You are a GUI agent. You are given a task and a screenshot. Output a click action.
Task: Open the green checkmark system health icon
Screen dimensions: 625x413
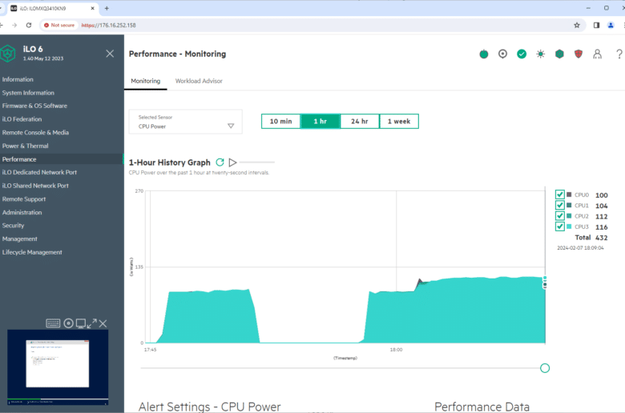coord(522,54)
